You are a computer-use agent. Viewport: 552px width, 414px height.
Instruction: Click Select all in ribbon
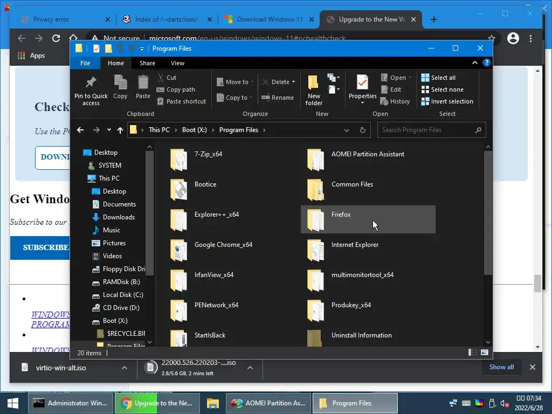[438, 78]
